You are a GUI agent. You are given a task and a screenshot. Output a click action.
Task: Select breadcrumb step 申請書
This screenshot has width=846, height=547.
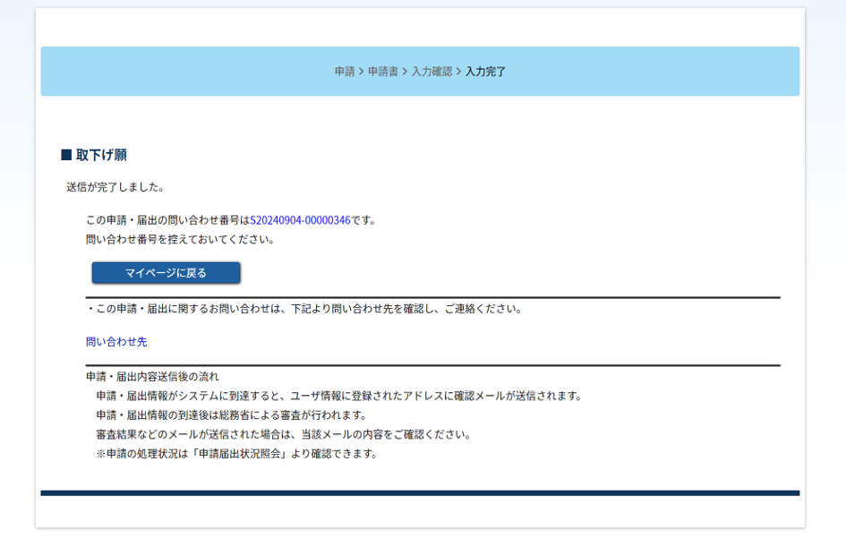click(x=383, y=72)
